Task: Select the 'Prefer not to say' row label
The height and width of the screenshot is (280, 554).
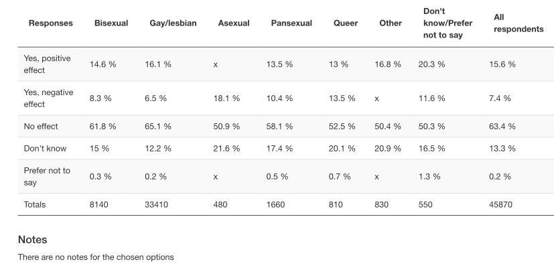Action: tap(47, 176)
